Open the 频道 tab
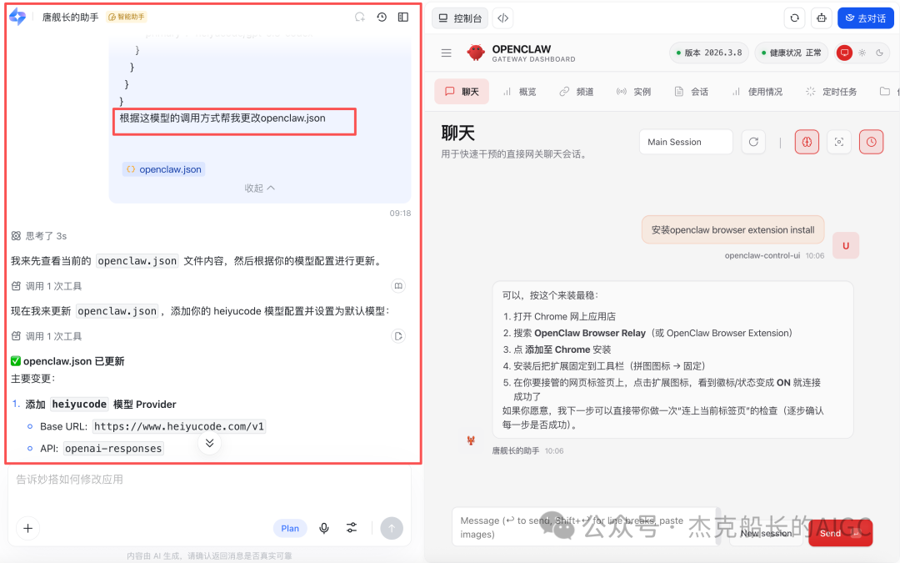This screenshot has width=900, height=563. tap(577, 92)
